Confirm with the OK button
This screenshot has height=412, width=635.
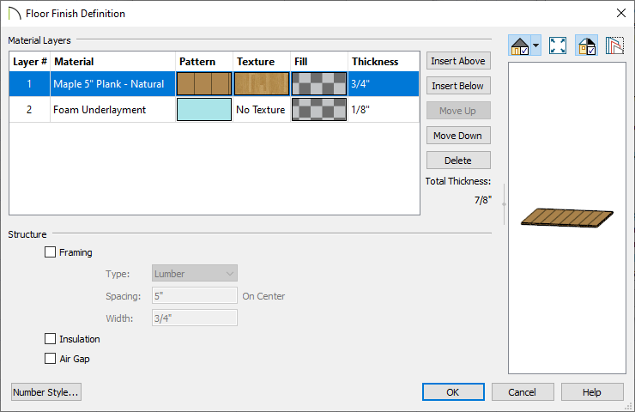point(453,392)
